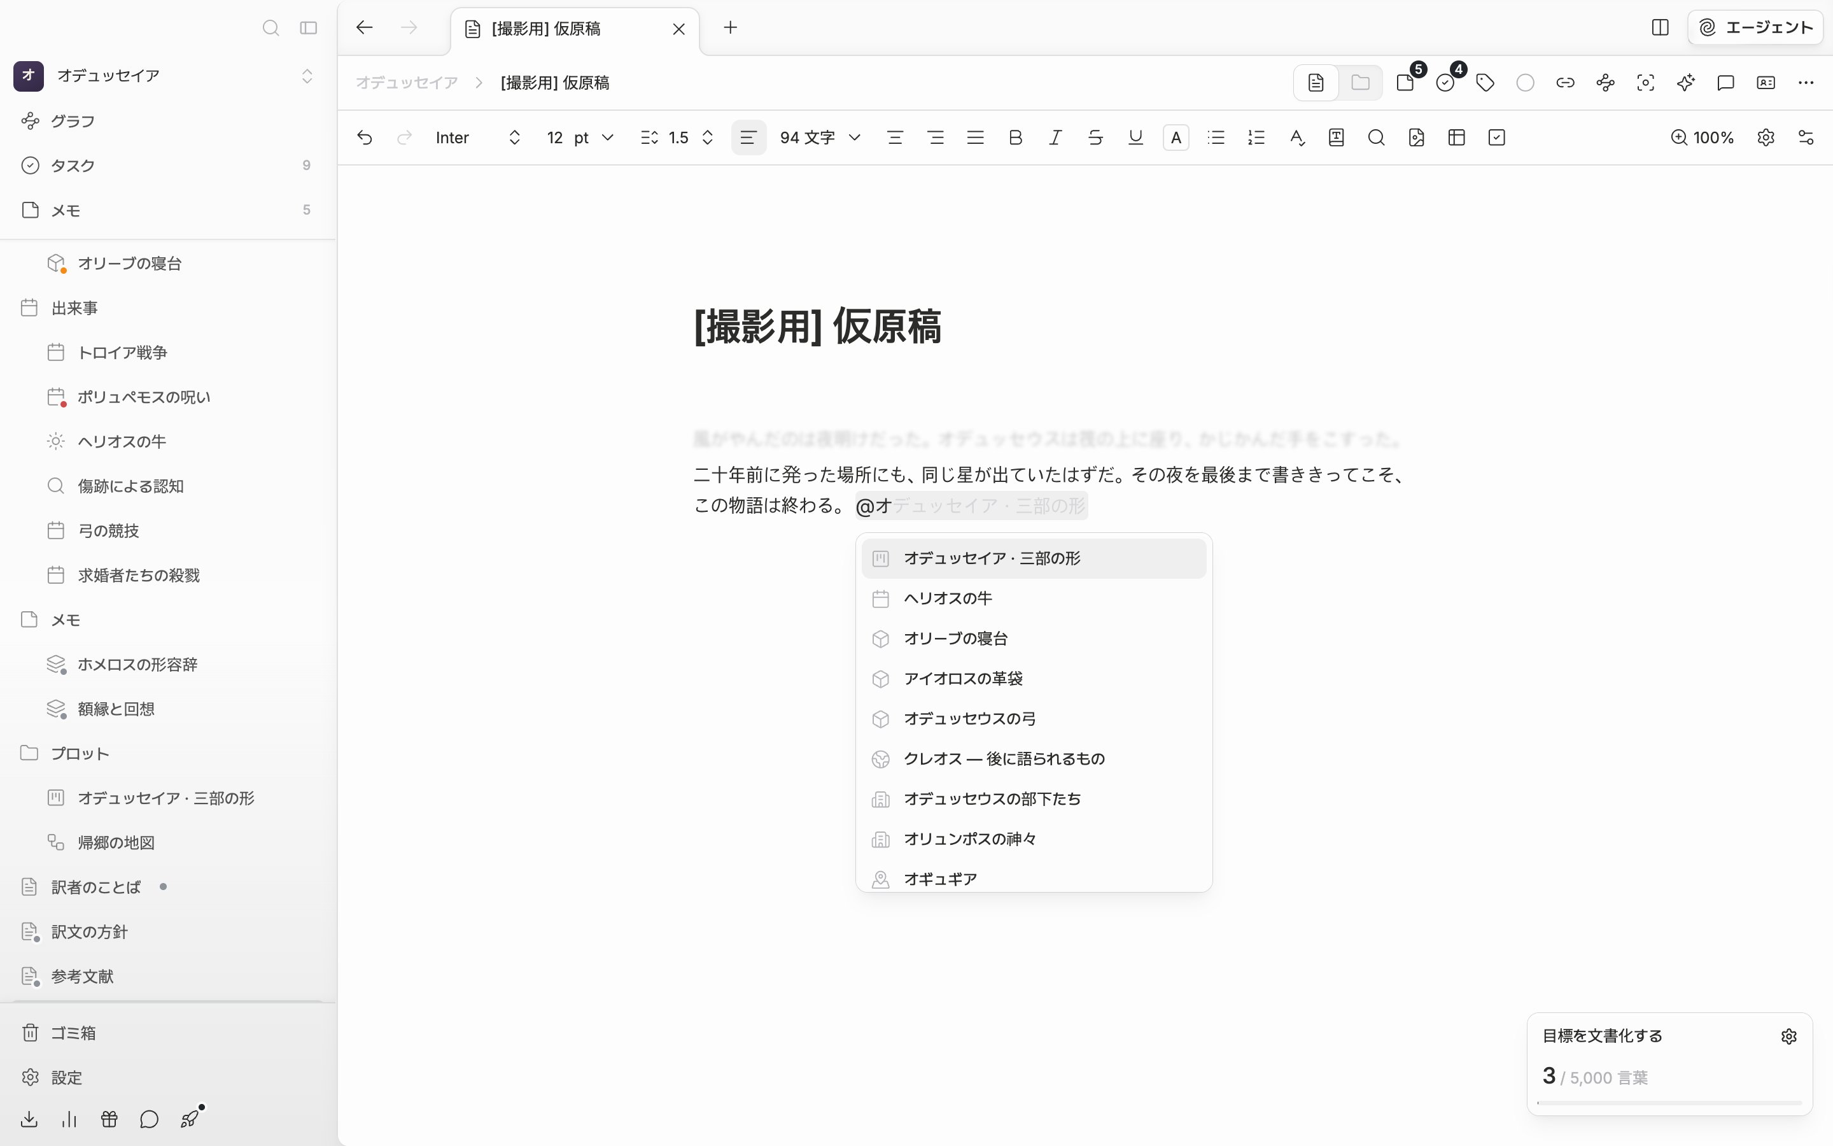The width and height of the screenshot is (1833, 1146).
Task: Click the link icon in header
Action: point(1566,83)
